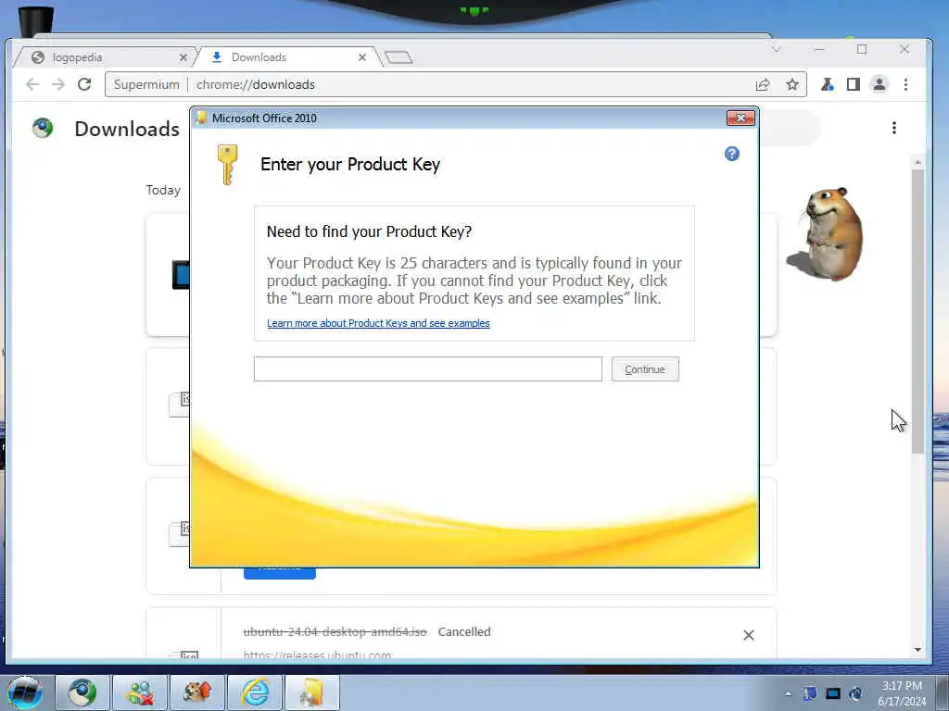Show hidden system tray icons

click(788, 693)
